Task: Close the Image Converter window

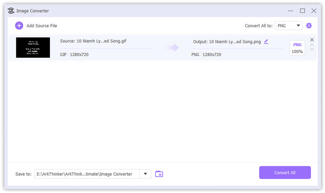Action: click(314, 11)
